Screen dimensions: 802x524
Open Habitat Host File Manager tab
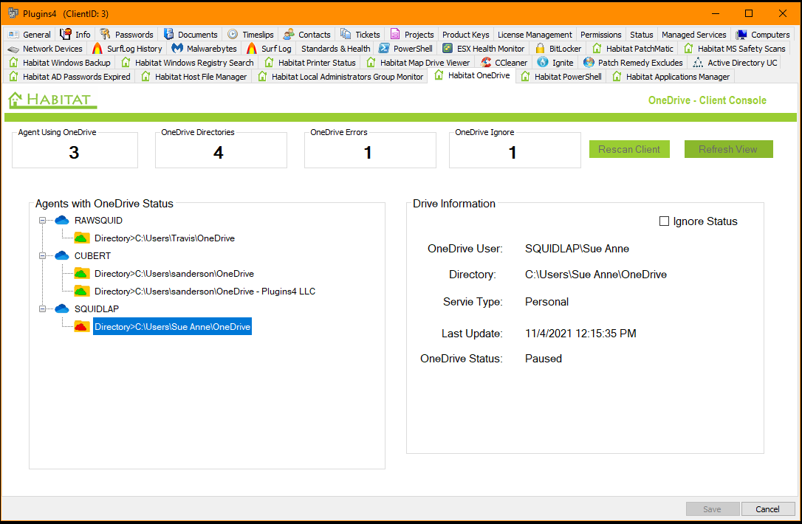click(194, 77)
